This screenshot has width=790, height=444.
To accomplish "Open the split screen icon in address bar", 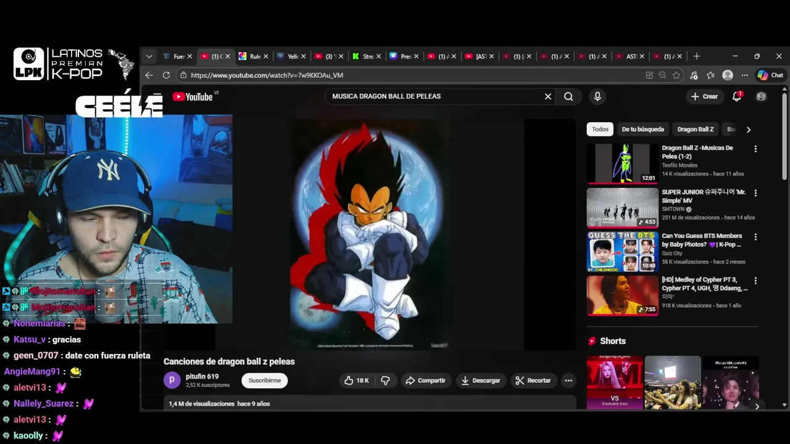I will click(649, 75).
